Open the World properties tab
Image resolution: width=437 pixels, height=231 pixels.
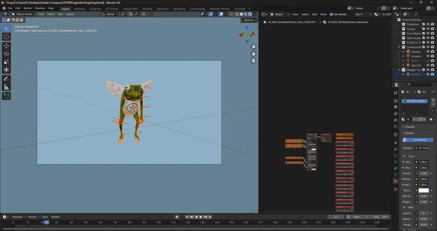pyautogui.click(x=395, y=126)
